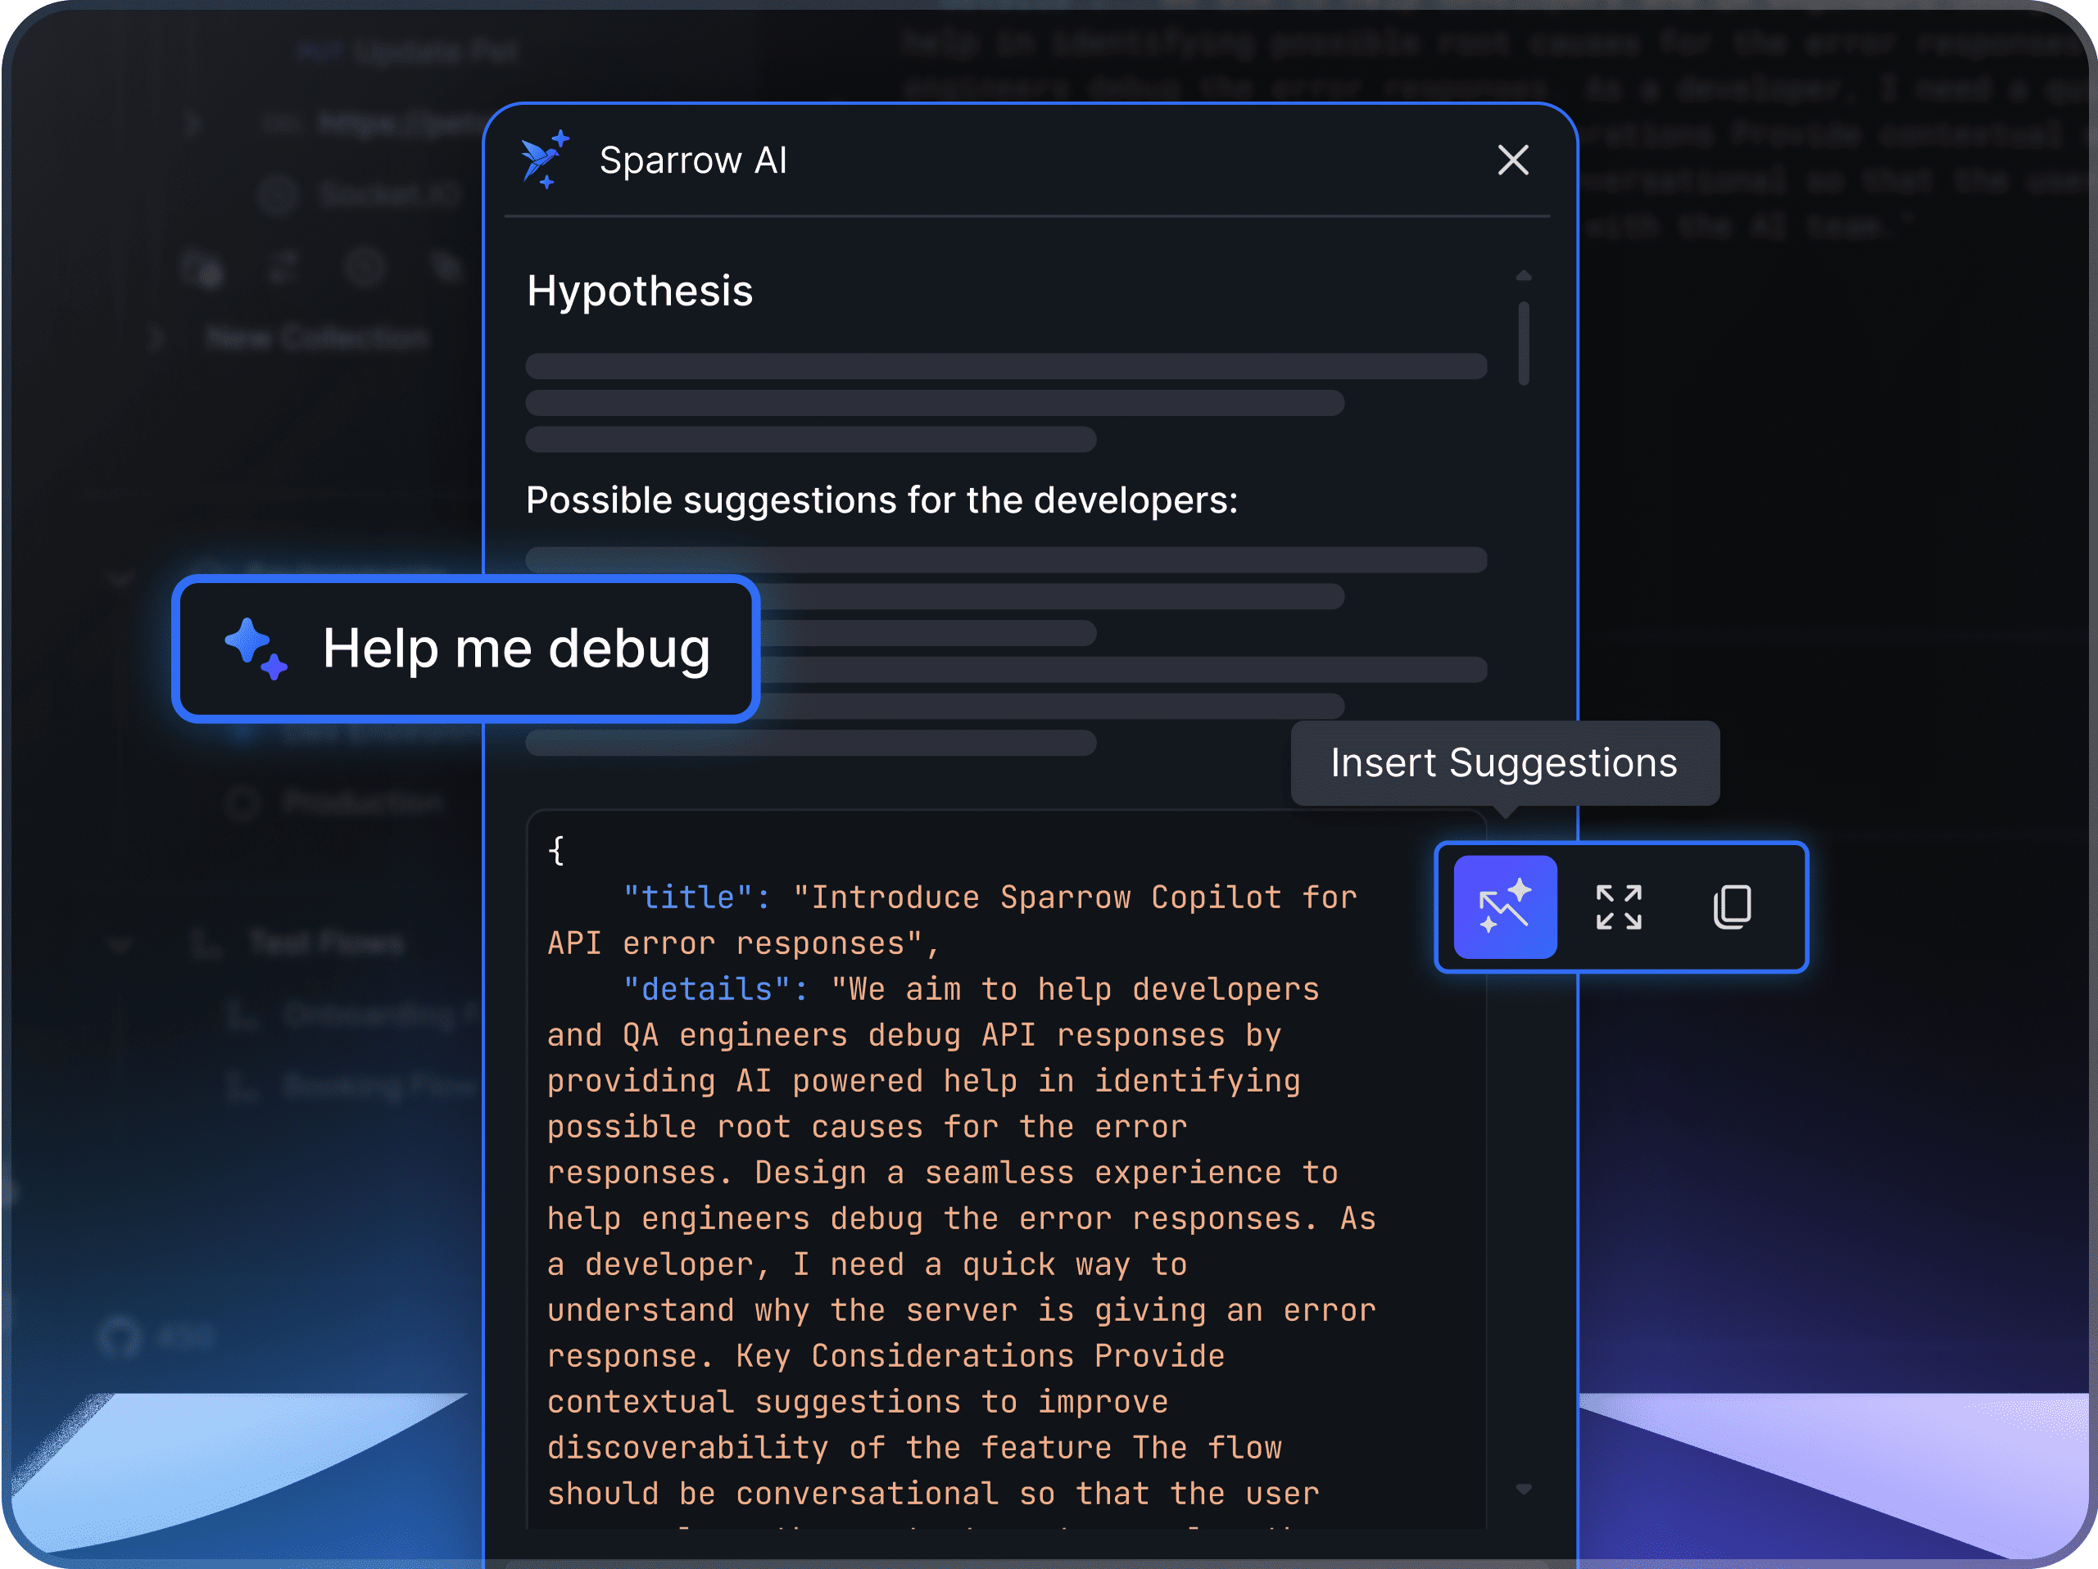Image resolution: width=2098 pixels, height=1569 pixels.
Task: Close the Sparrow AI panel
Action: pos(1513,161)
